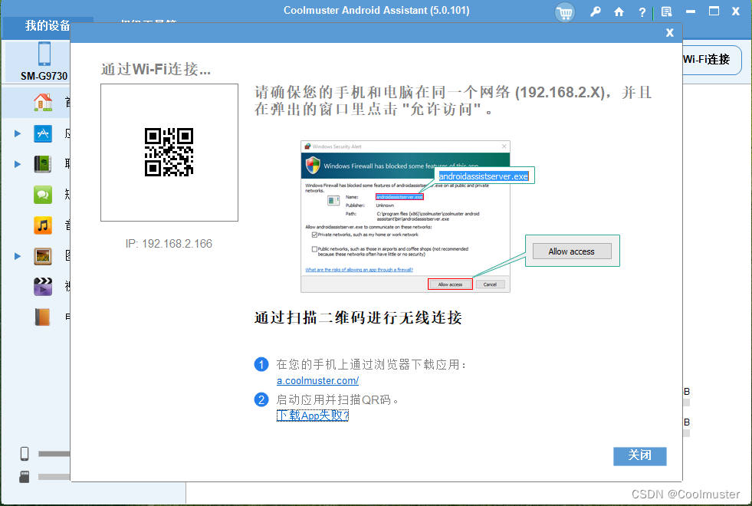This screenshot has width=752, height=506.
Task: Click the shopping cart store icon
Action: tap(565, 11)
